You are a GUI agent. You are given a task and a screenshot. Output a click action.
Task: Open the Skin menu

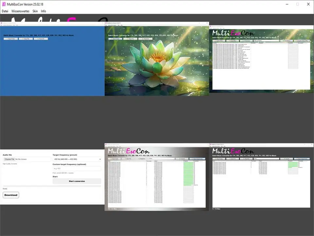35,11
